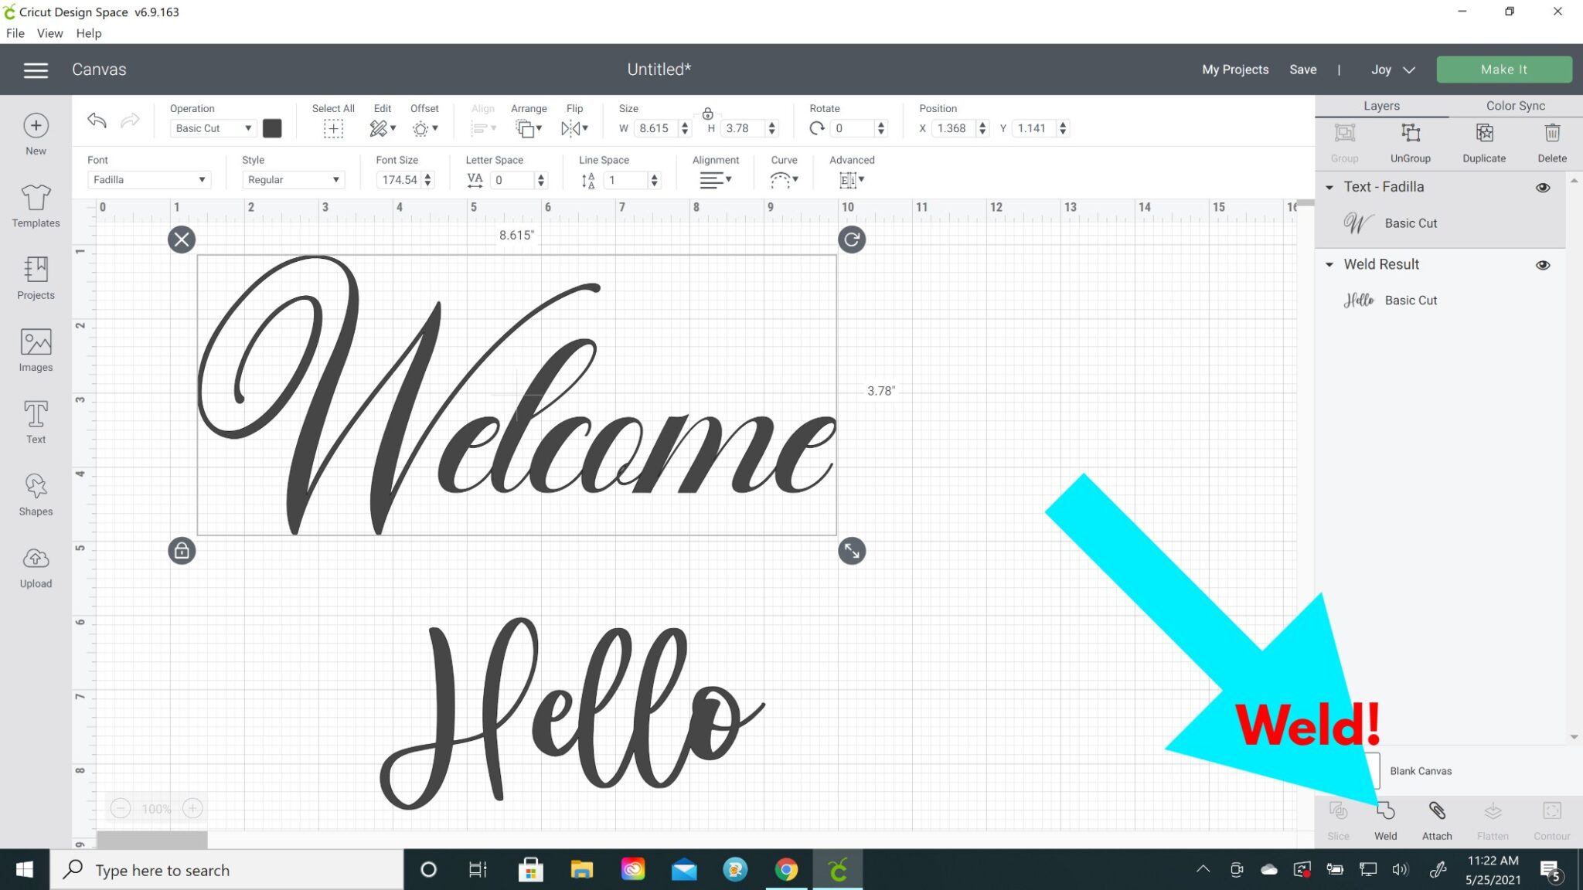Switch to the Color Sync tab
The image size is (1583, 890).
1514,106
